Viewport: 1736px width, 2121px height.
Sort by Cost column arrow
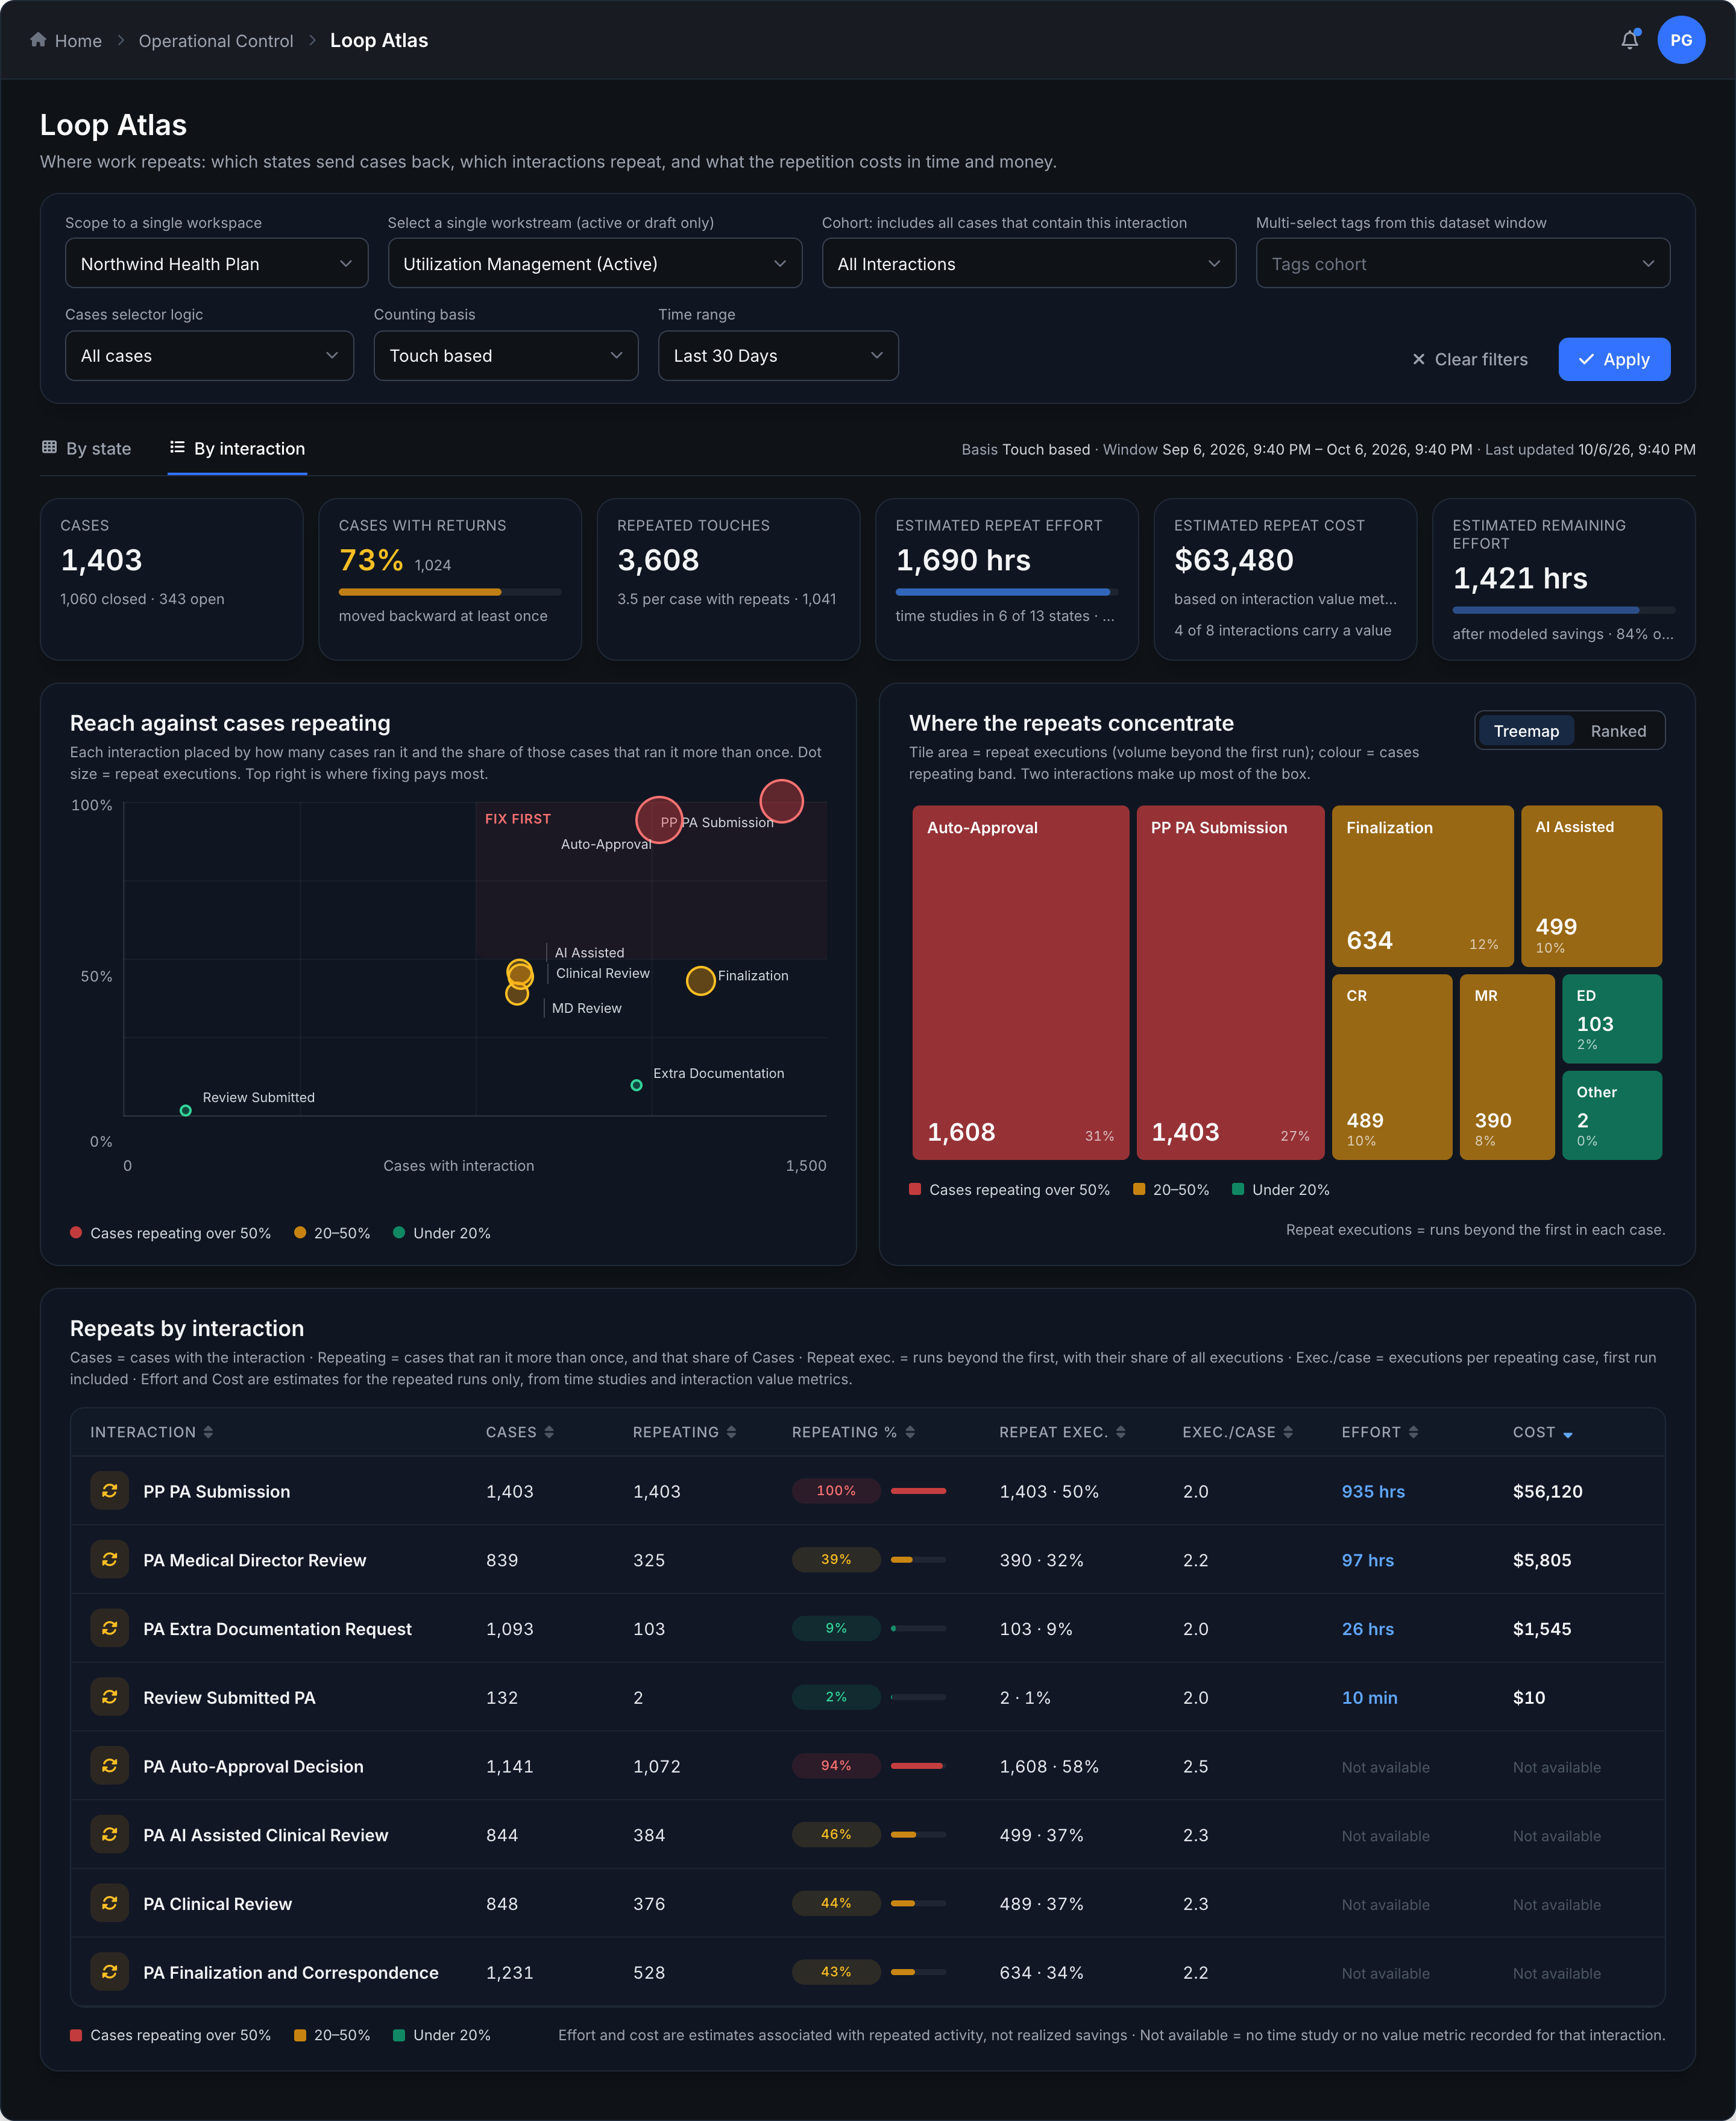(1568, 1434)
